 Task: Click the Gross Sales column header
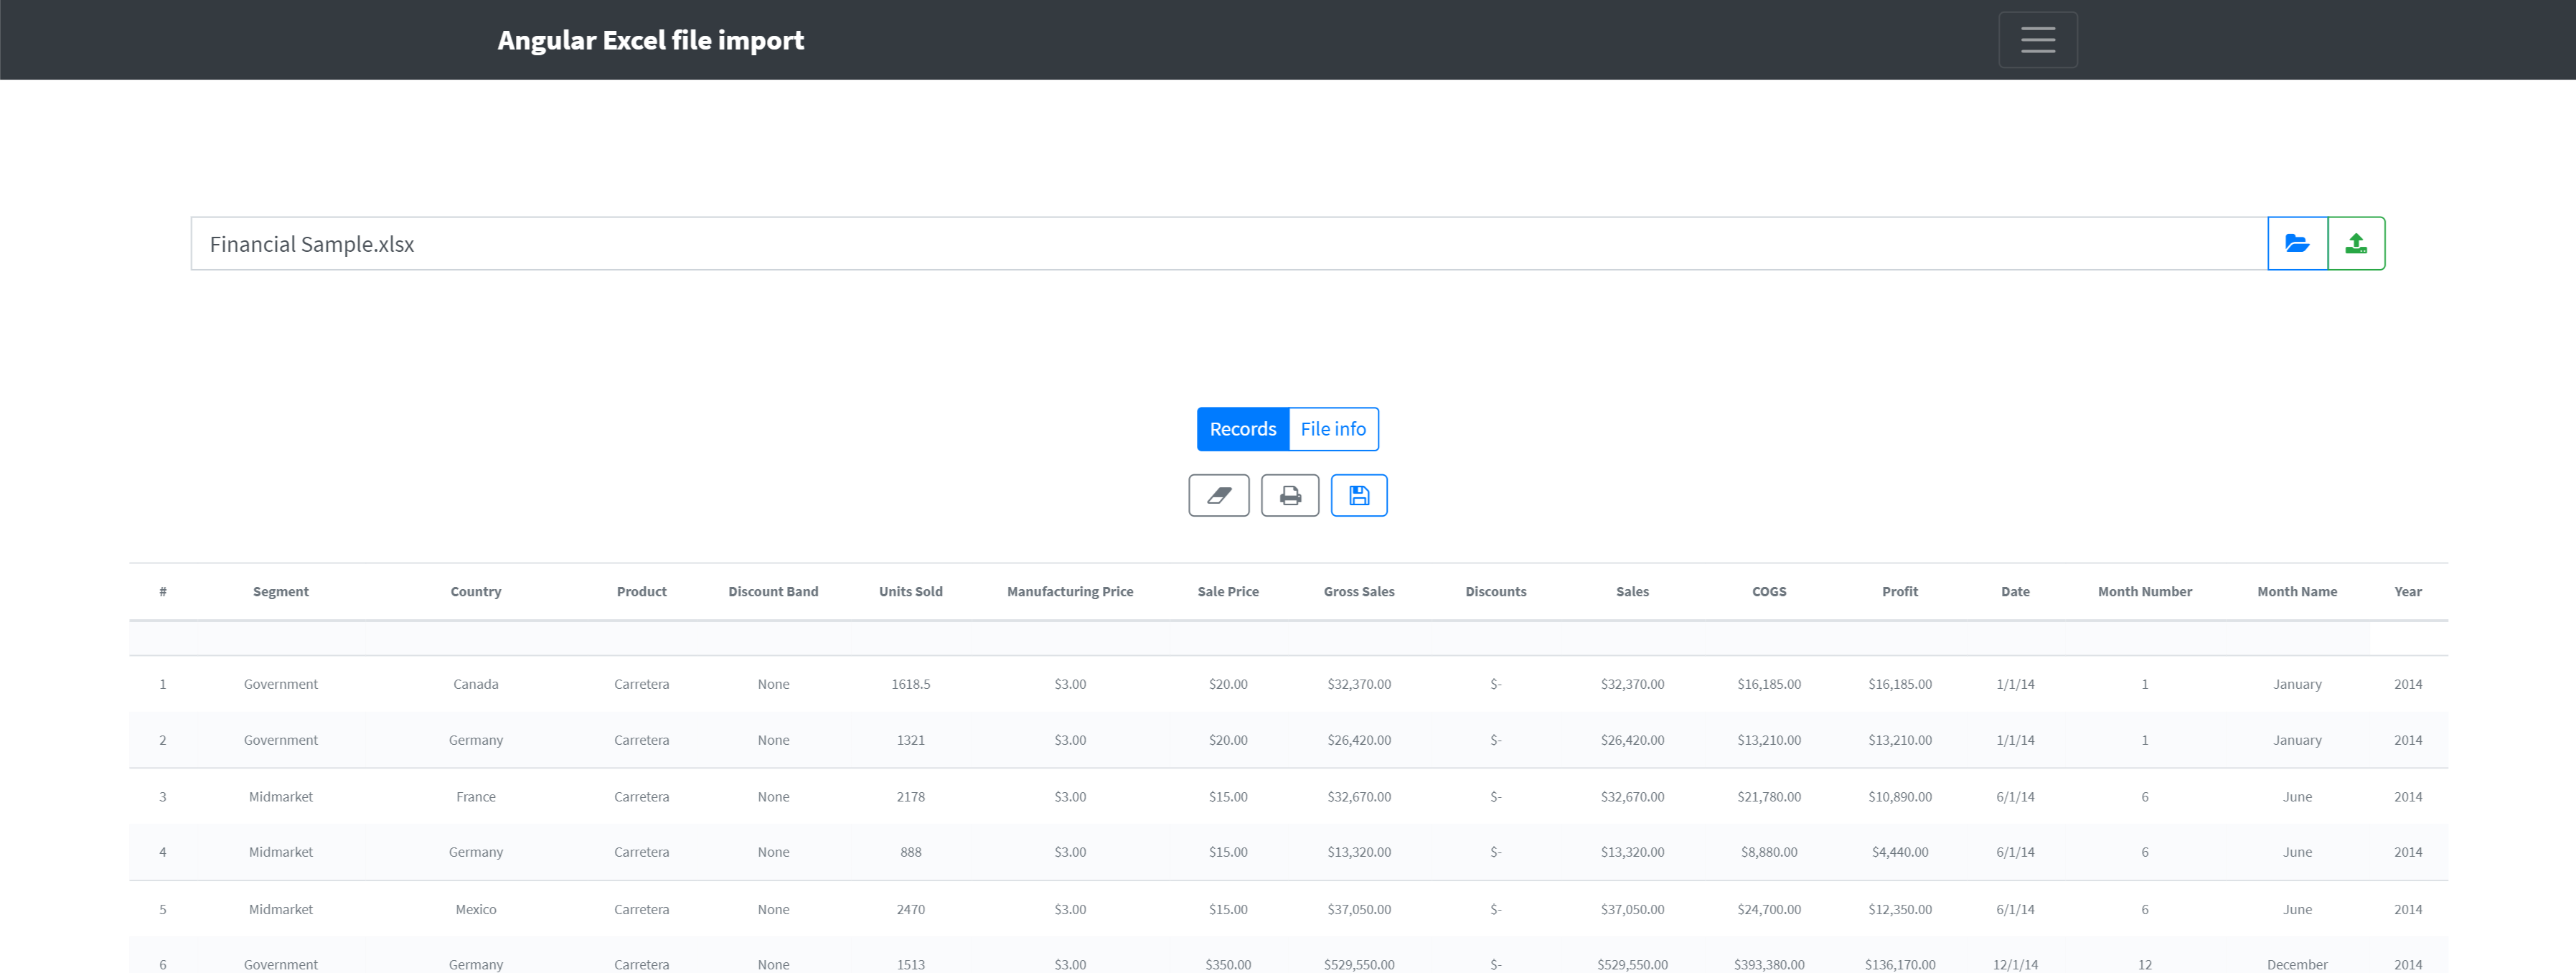pyautogui.click(x=1358, y=591)
